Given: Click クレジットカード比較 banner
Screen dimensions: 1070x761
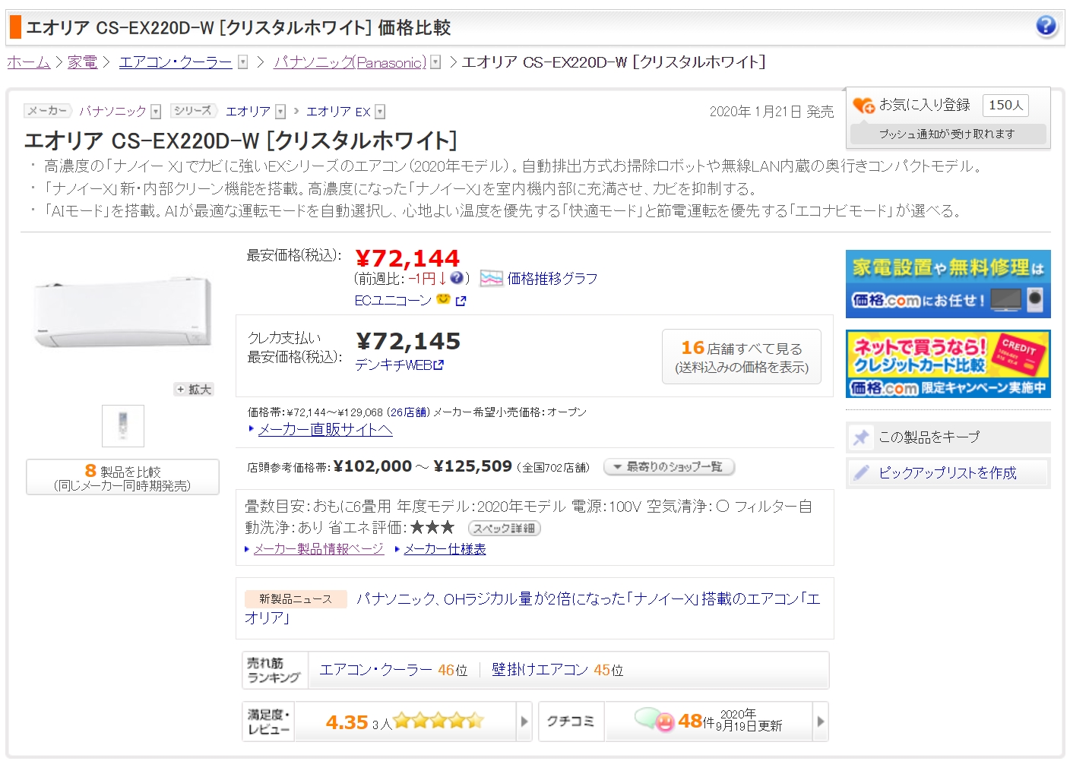Looking at the screenshot, I should tap(948, 365).
